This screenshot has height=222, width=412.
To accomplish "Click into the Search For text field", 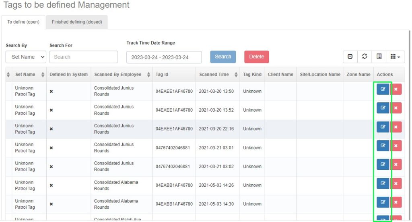I will [84, 57].
